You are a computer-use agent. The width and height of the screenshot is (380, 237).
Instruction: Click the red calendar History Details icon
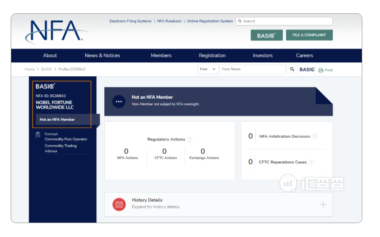tap(119, 204)
